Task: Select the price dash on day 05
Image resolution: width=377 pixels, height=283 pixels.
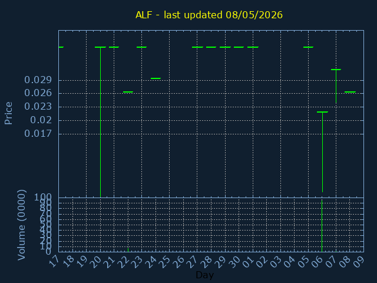Action: 308,47
